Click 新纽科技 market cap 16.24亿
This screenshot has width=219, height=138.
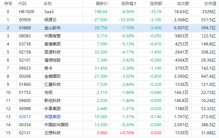(209, 101)
